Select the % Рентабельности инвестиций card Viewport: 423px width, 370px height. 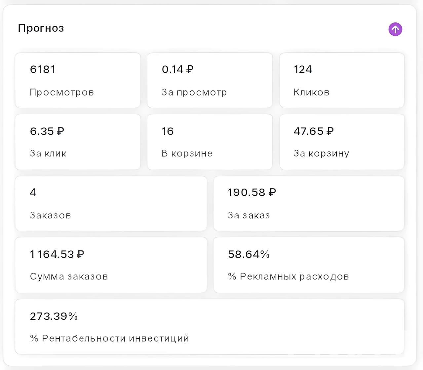pos(210,327)
